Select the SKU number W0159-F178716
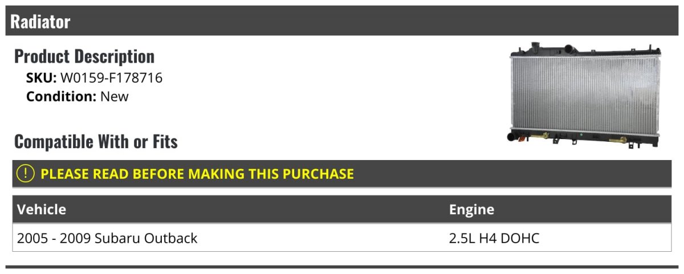 111,78
